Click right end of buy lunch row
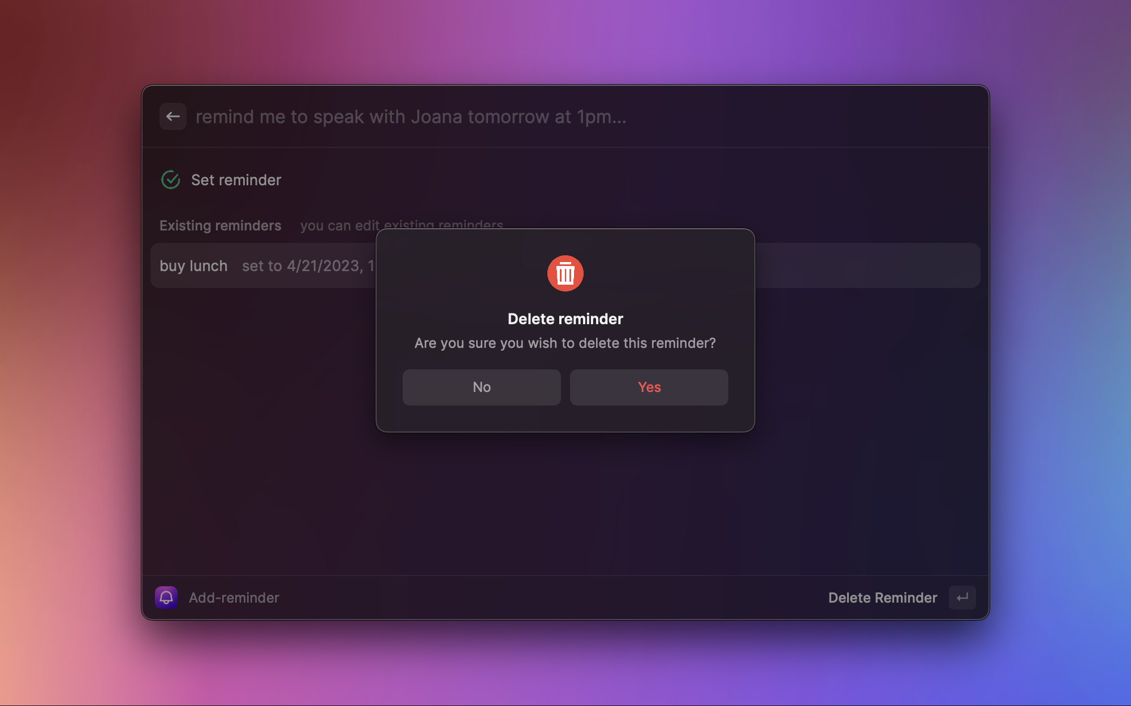1131x706 pixels. pos(956,265)
